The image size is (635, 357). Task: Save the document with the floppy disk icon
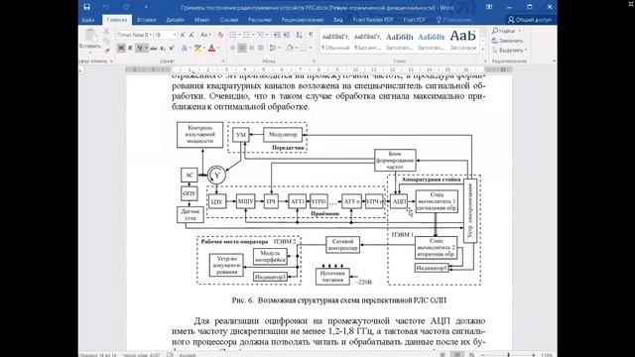86,7
